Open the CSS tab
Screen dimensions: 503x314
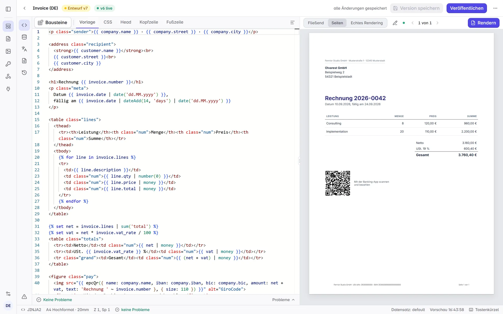108,22
